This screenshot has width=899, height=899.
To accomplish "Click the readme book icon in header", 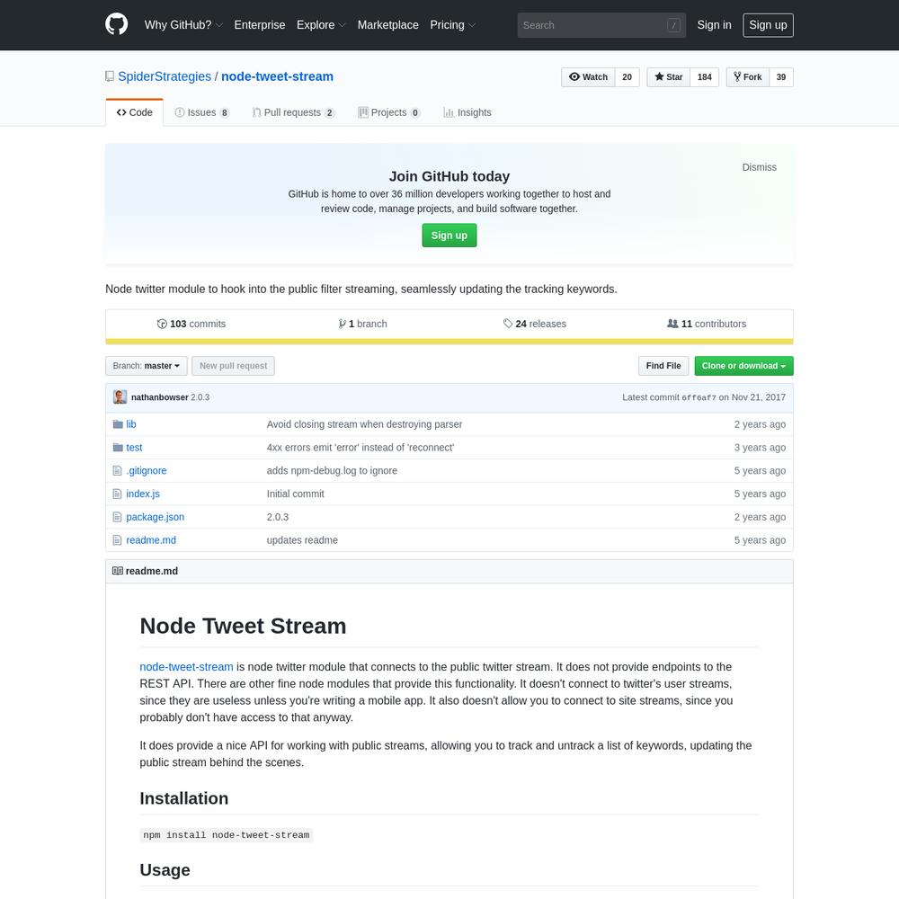I will [x=118, y=571].
